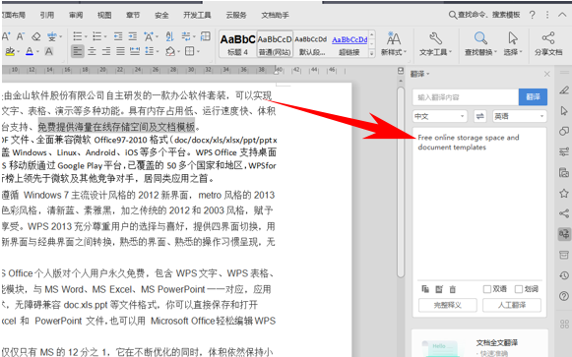The width and height of the screenshot is (572, 357).
Task: Apply distributed alignment
Action: [135, 51]
